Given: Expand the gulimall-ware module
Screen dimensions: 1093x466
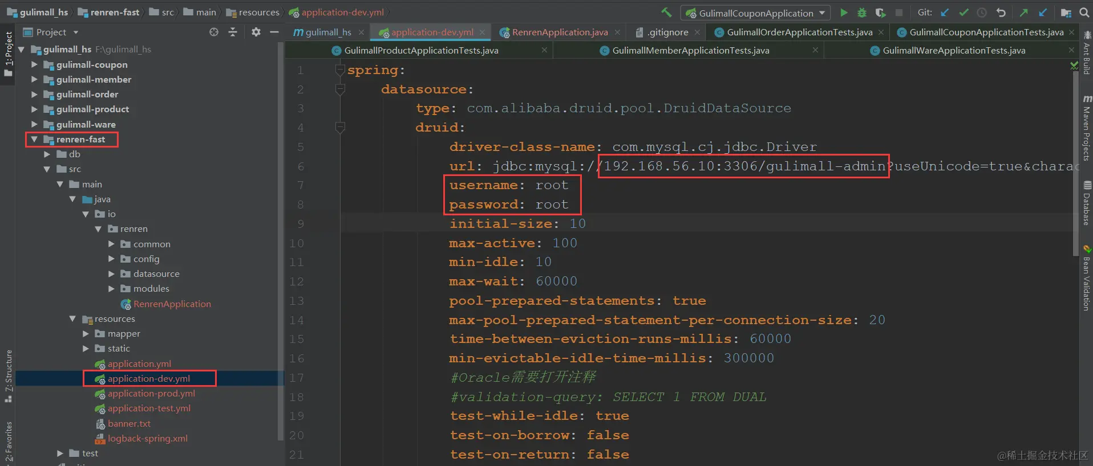Looking at the screenshot, I should click(x=34, y=124).
